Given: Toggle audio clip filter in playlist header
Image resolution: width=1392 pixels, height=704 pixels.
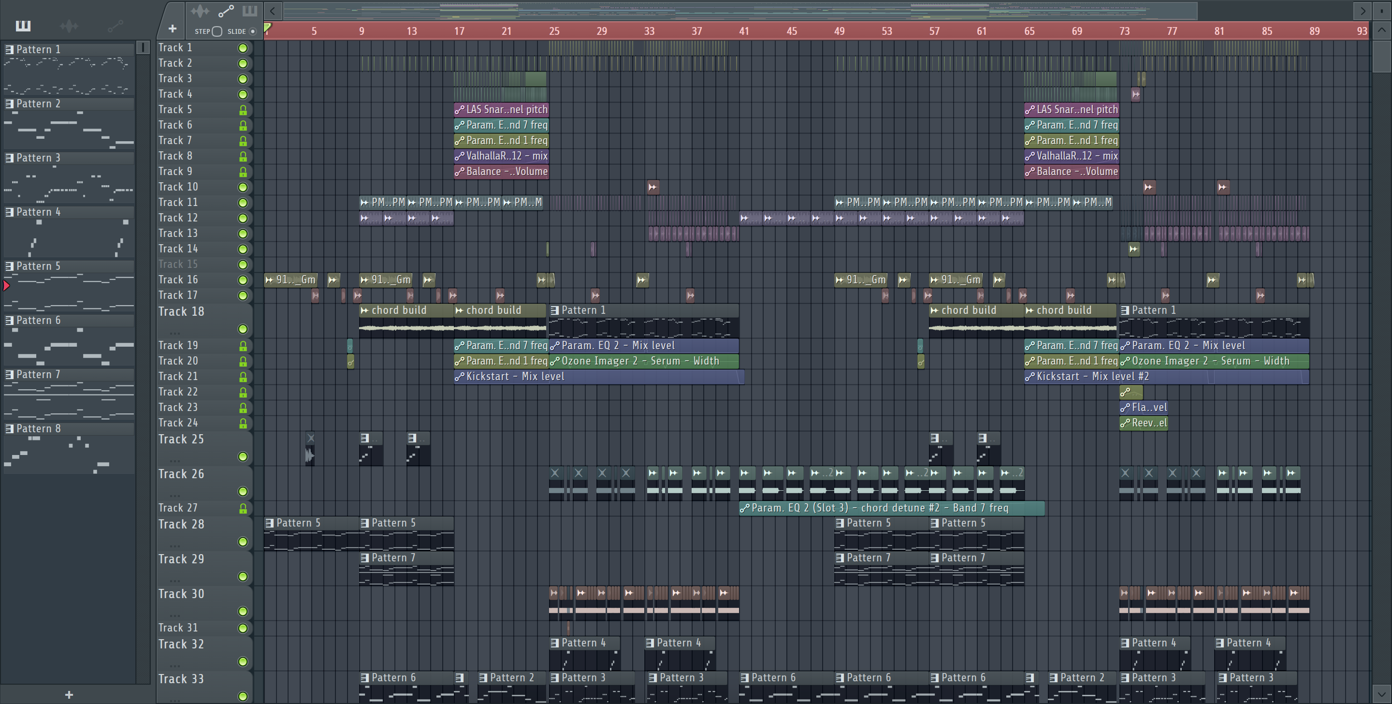Looking at the screenshot, I should [200, 11].
